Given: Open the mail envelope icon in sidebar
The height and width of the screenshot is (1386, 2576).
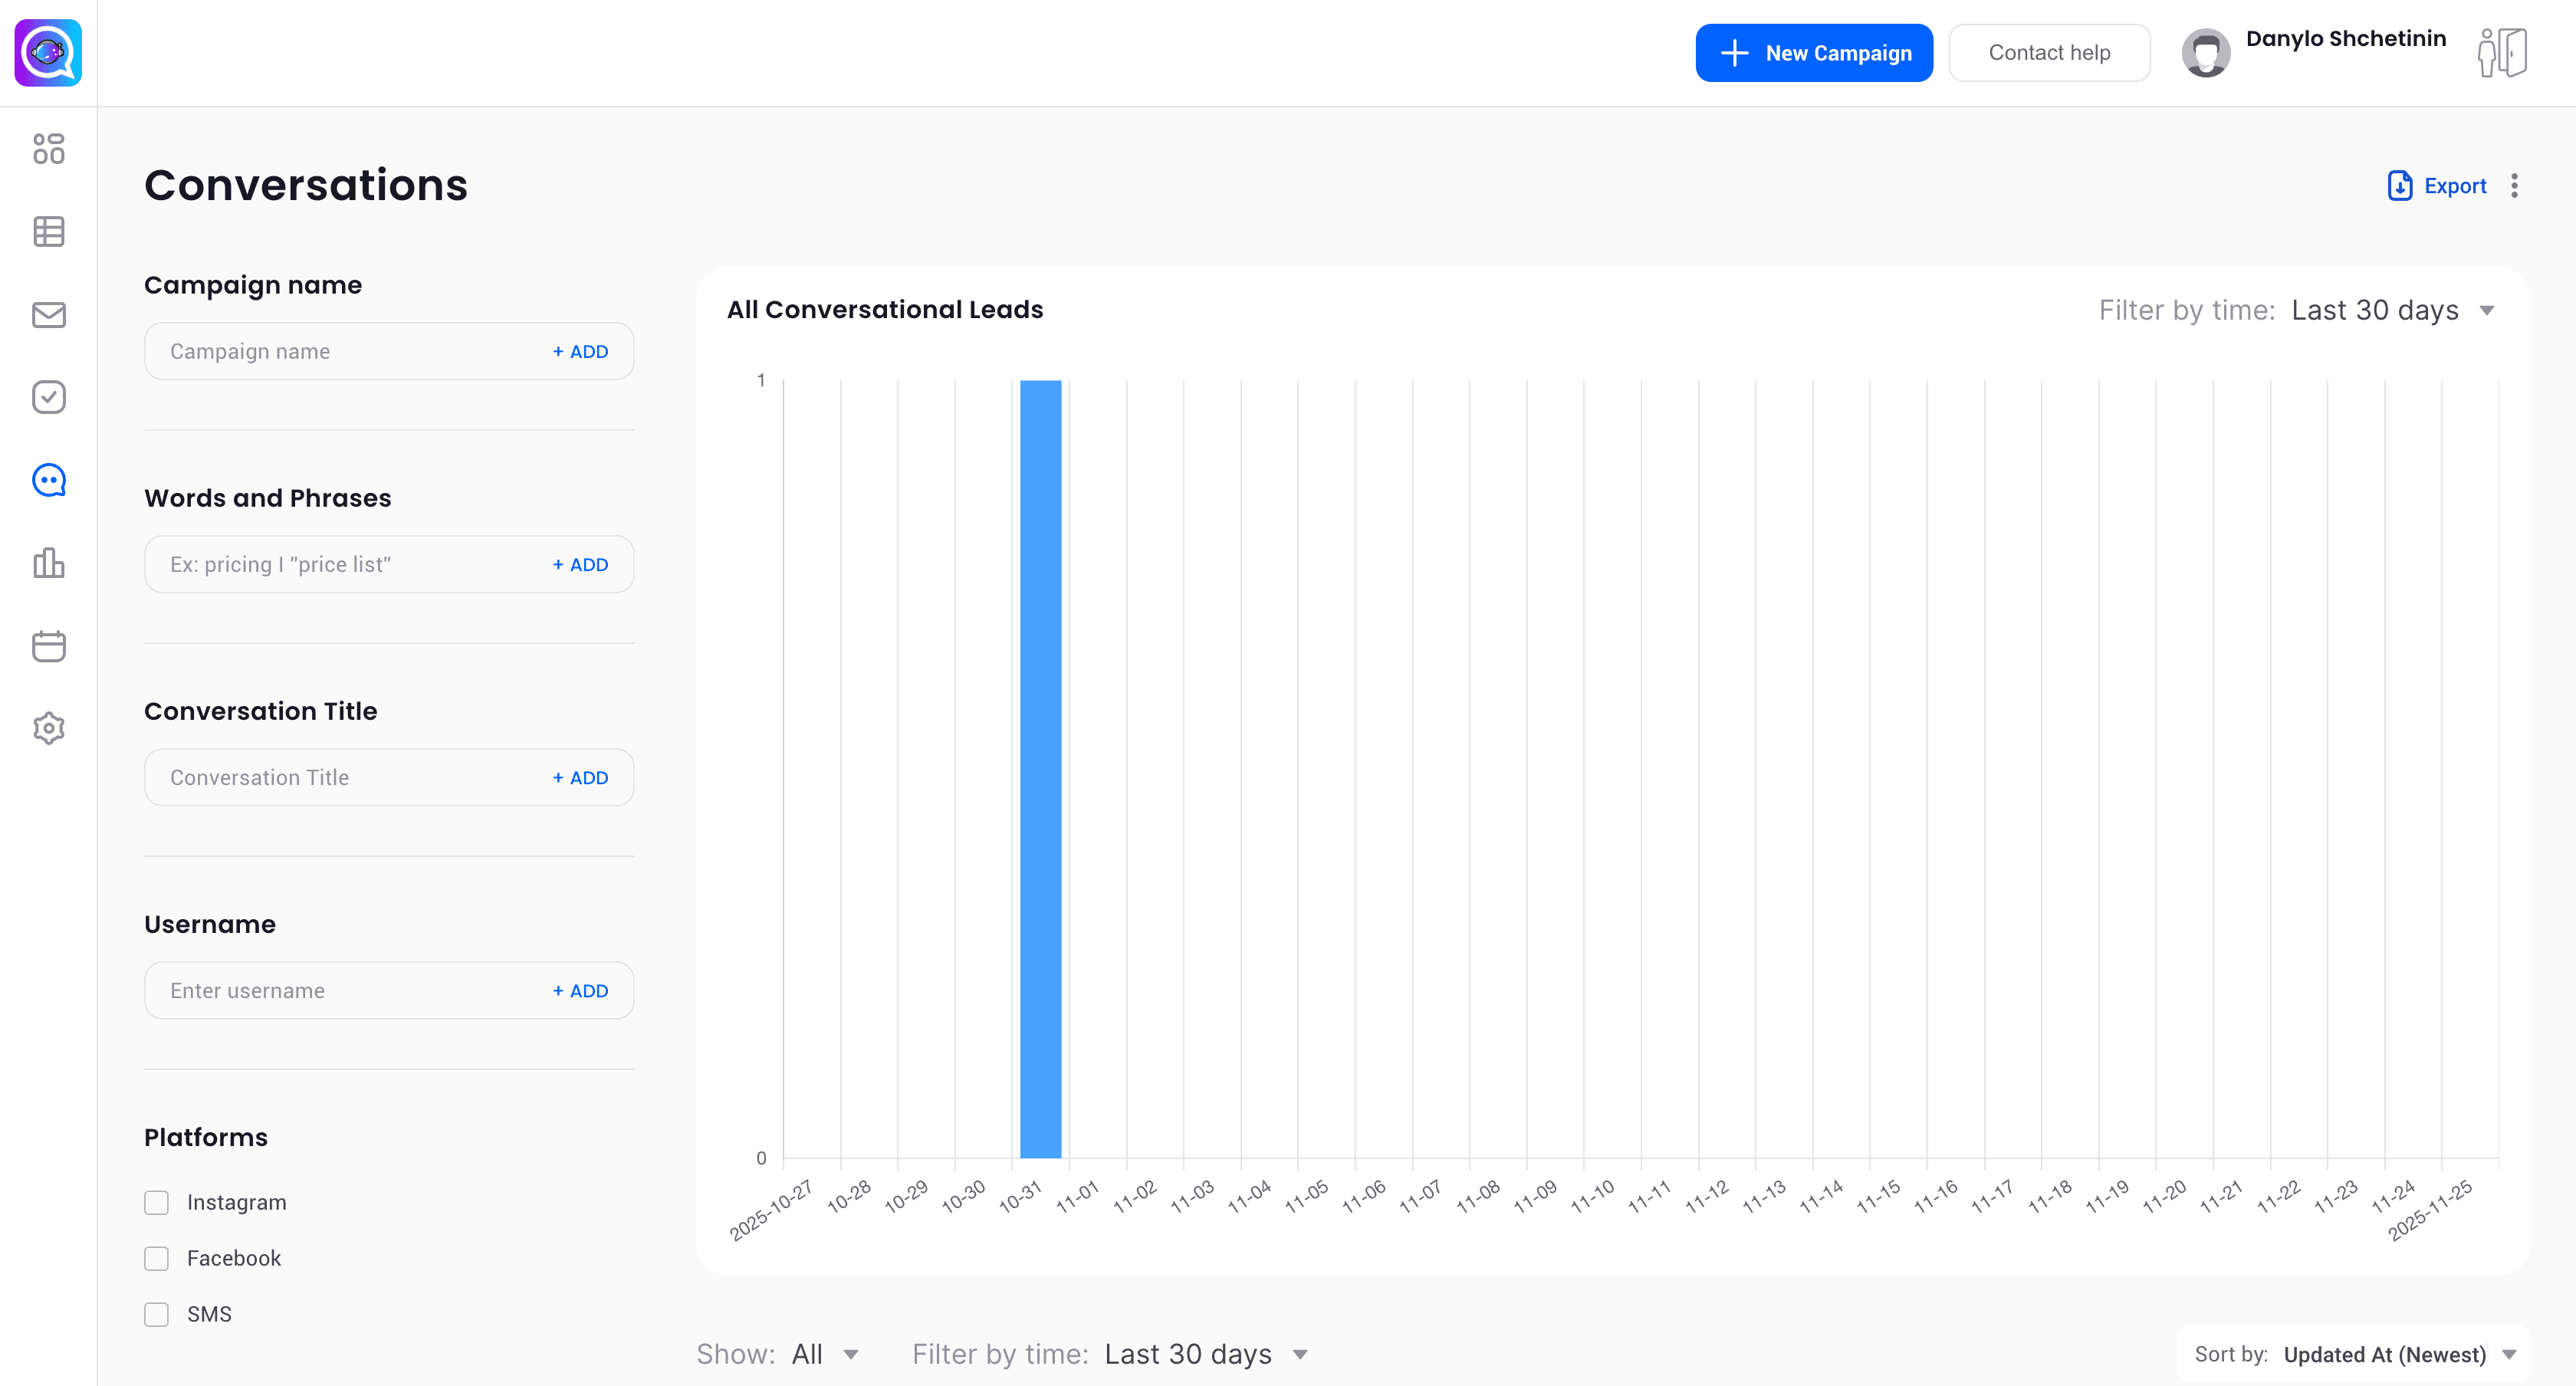Looking at the screenshot, I should pos(48,315).
